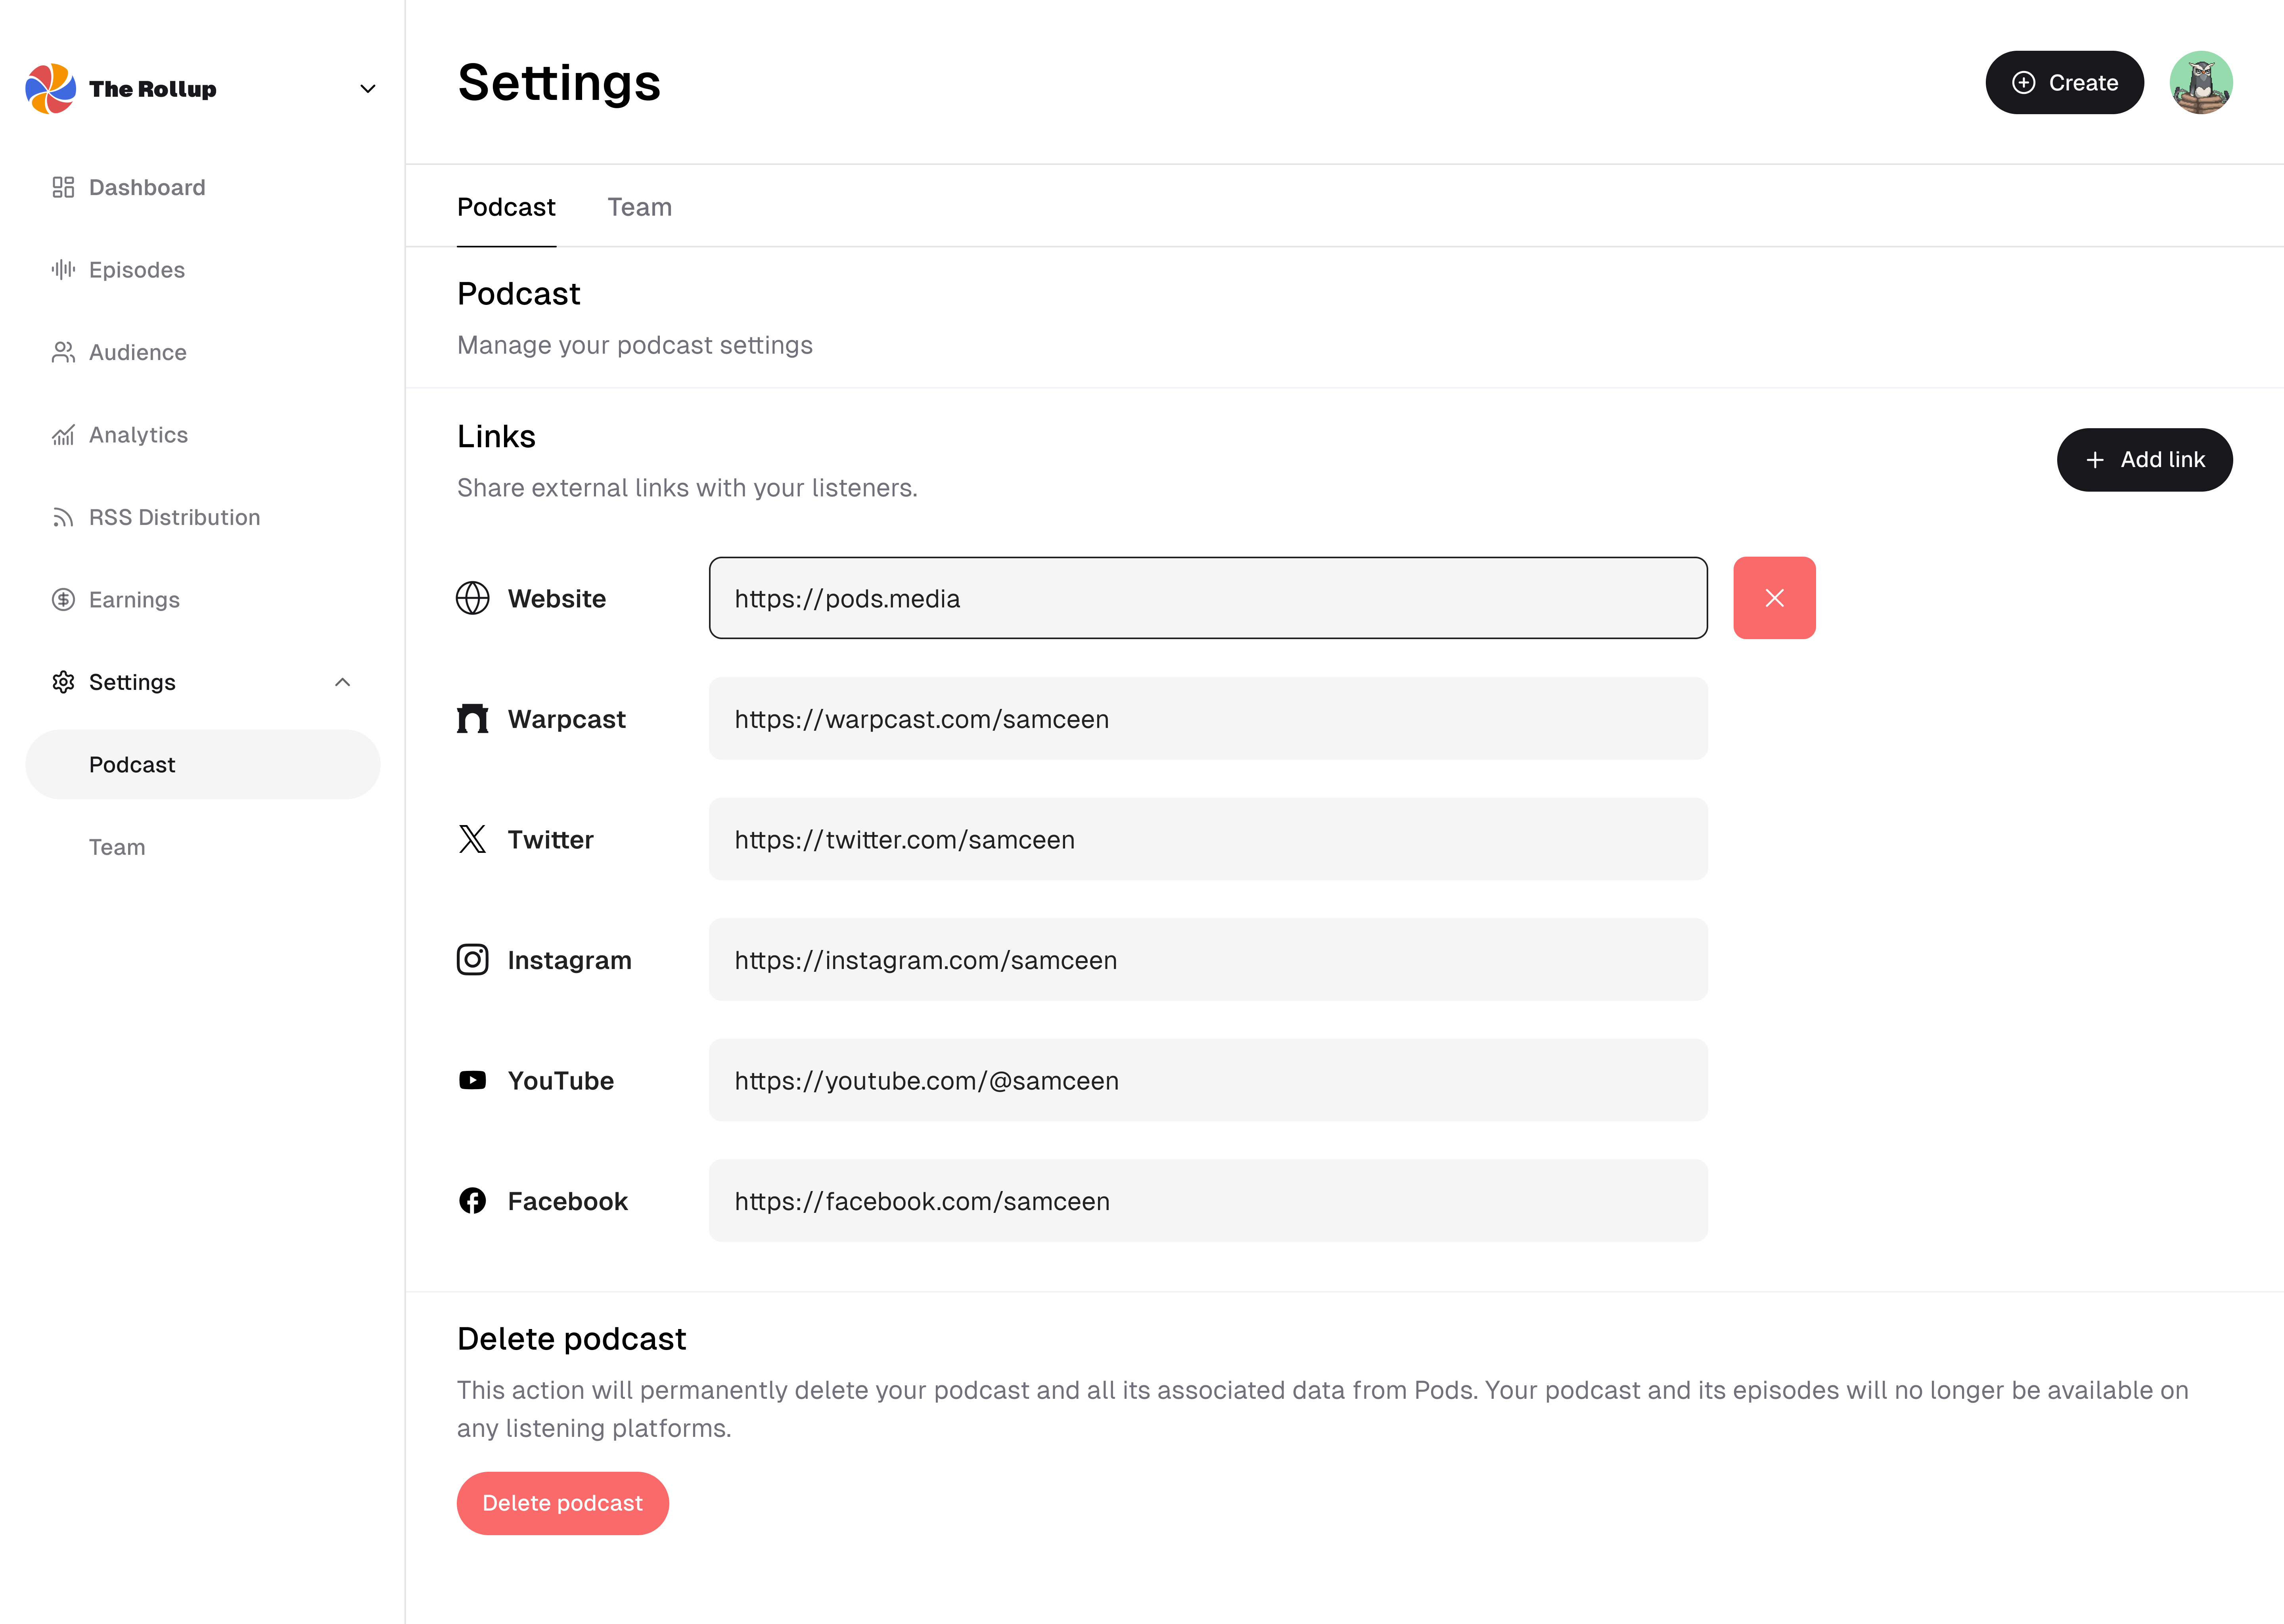
Task: Expand The Rollup workspace switcher
Action: (367, 88)
